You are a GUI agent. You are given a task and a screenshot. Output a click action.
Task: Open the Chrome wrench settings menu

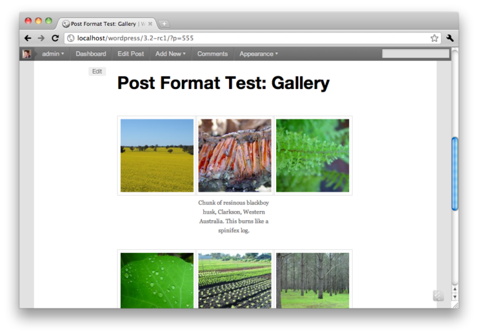[450, 38]
